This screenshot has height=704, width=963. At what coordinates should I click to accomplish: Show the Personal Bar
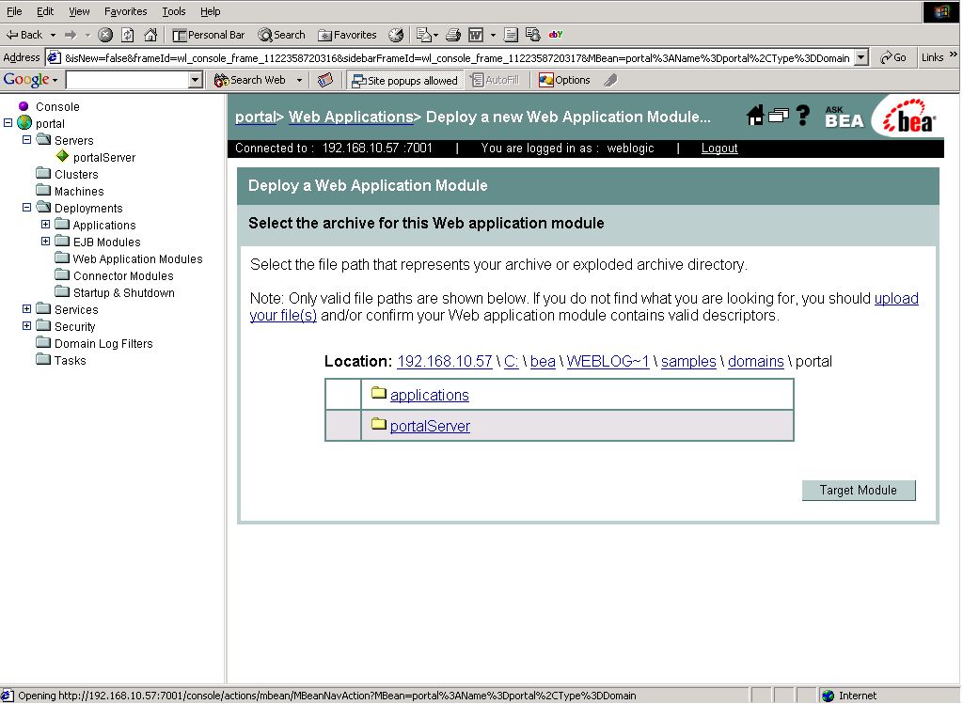(209, 35)
